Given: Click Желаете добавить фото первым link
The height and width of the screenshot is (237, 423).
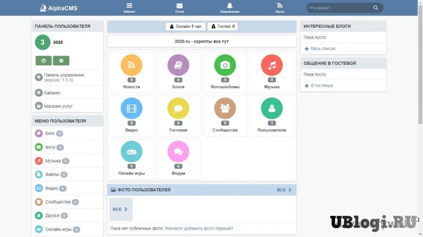Looking at the screenshot, I should coord(199,229).
